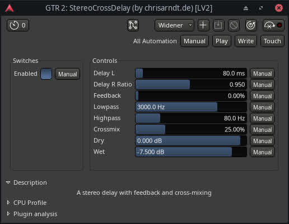Open the Widener preset dropdown
This screenshot has height=224, width=289.
coord(174,25)
